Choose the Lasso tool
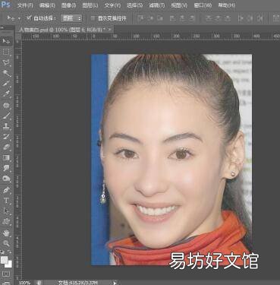The image size is (280, 285). pos(6,62)
